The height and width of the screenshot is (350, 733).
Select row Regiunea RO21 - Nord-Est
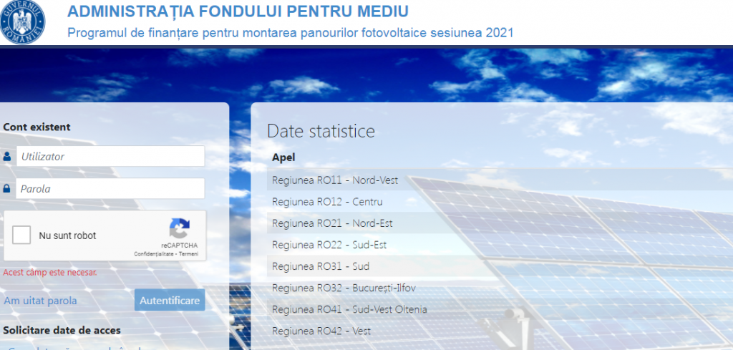[x=500, y=223]
